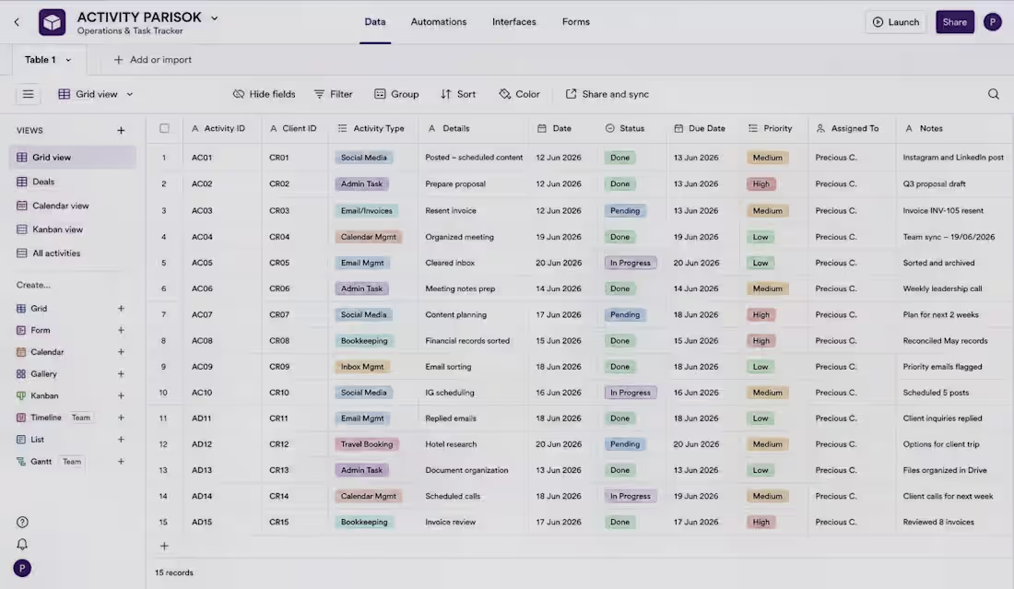Click the Activity ID column header

(x=222, y=129)
